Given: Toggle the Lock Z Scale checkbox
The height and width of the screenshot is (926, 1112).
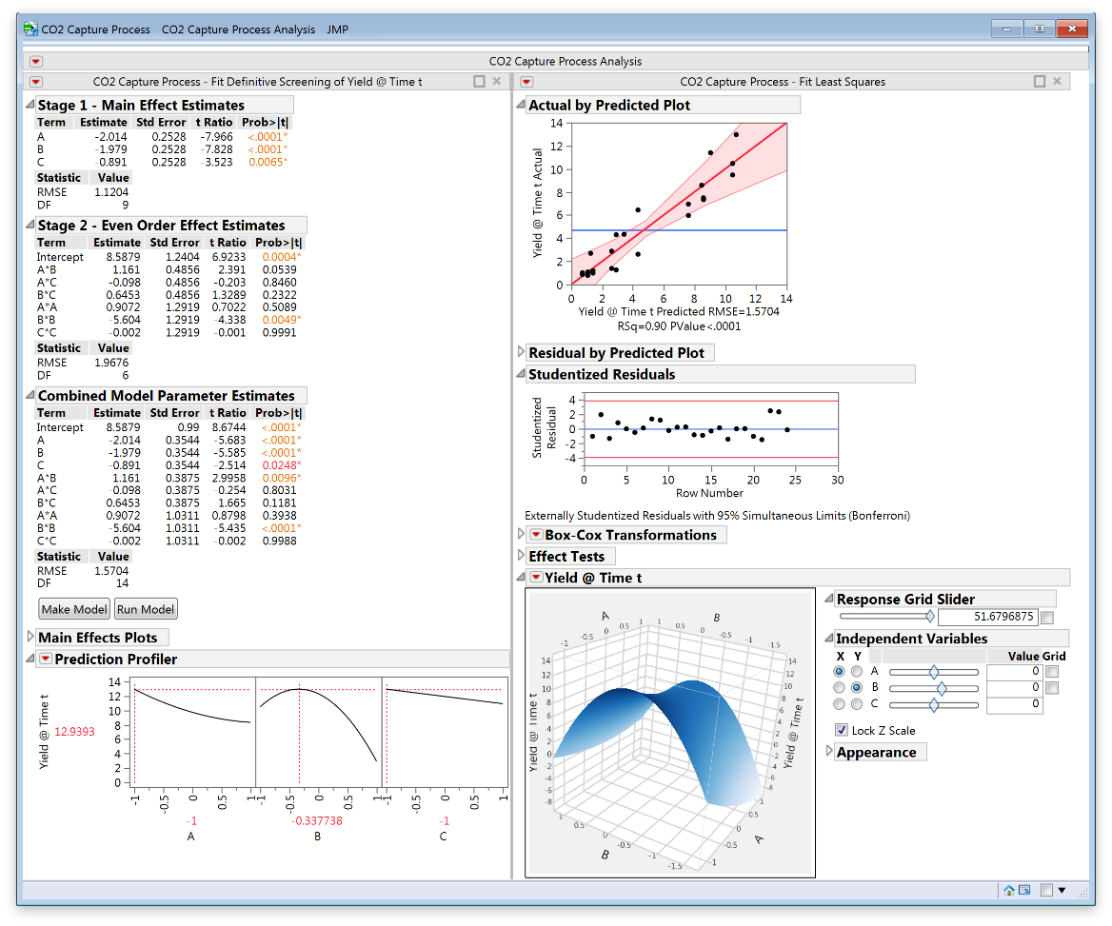Looking at the screenshot, I should (842, 730).
